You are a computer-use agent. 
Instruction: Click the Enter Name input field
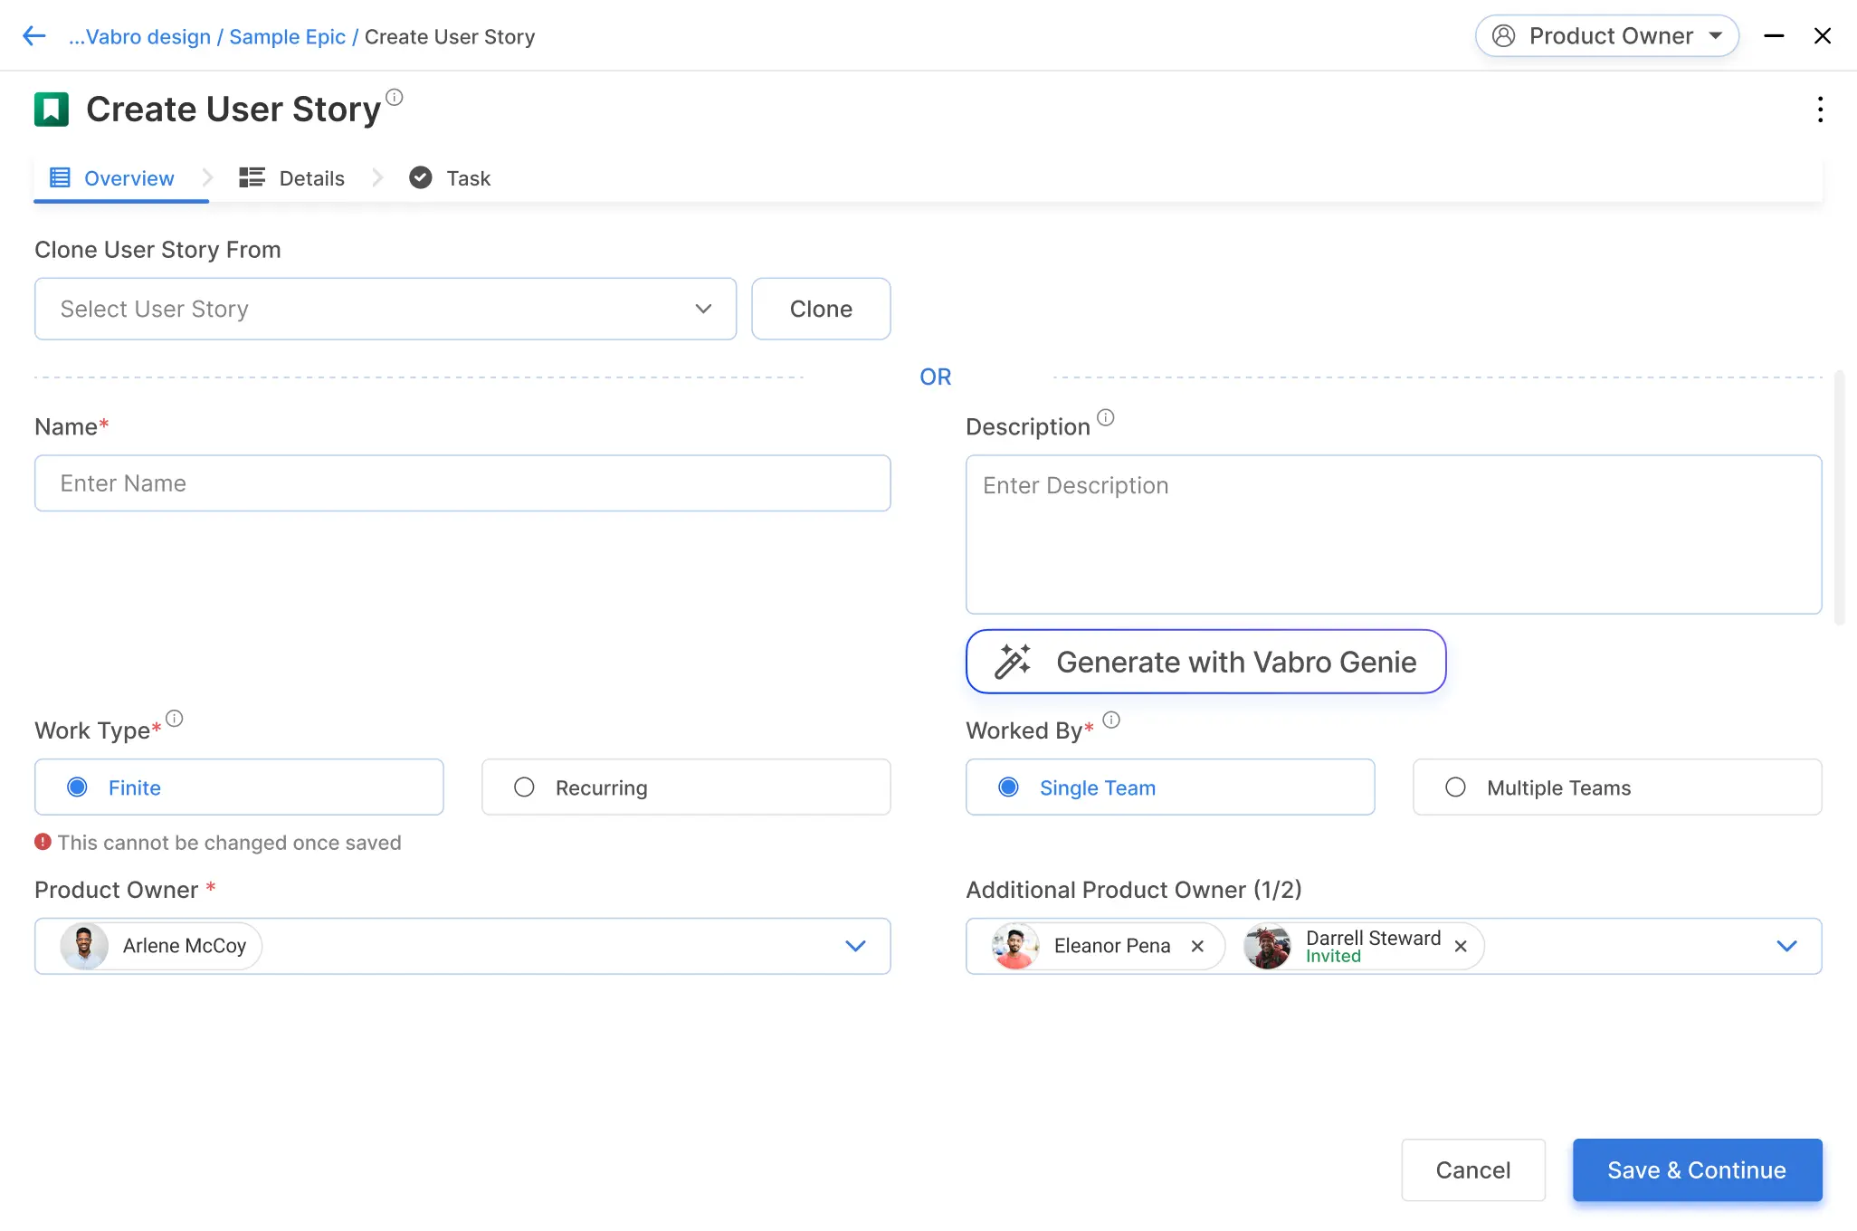click(462, 483)
